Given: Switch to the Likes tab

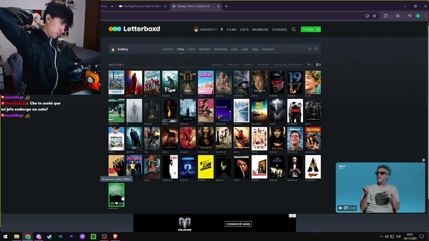Looking at the screenshot, I should point(245,49).
